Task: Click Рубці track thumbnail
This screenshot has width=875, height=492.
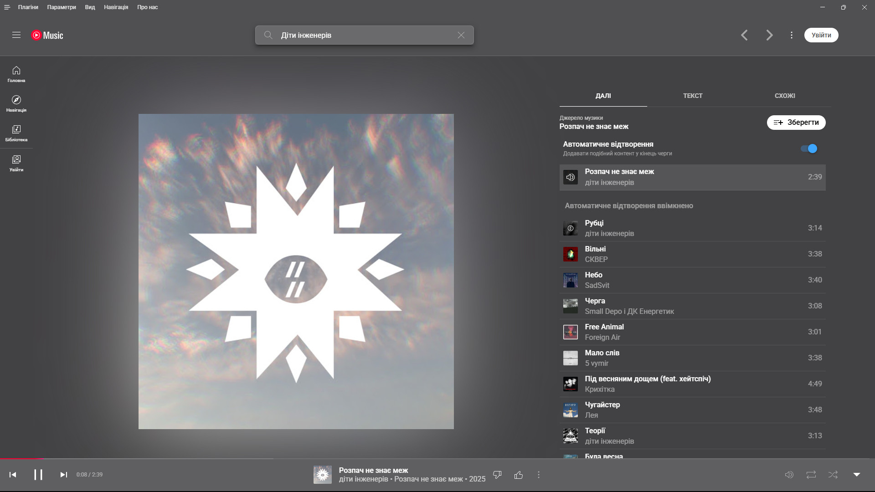Action: 571,228
